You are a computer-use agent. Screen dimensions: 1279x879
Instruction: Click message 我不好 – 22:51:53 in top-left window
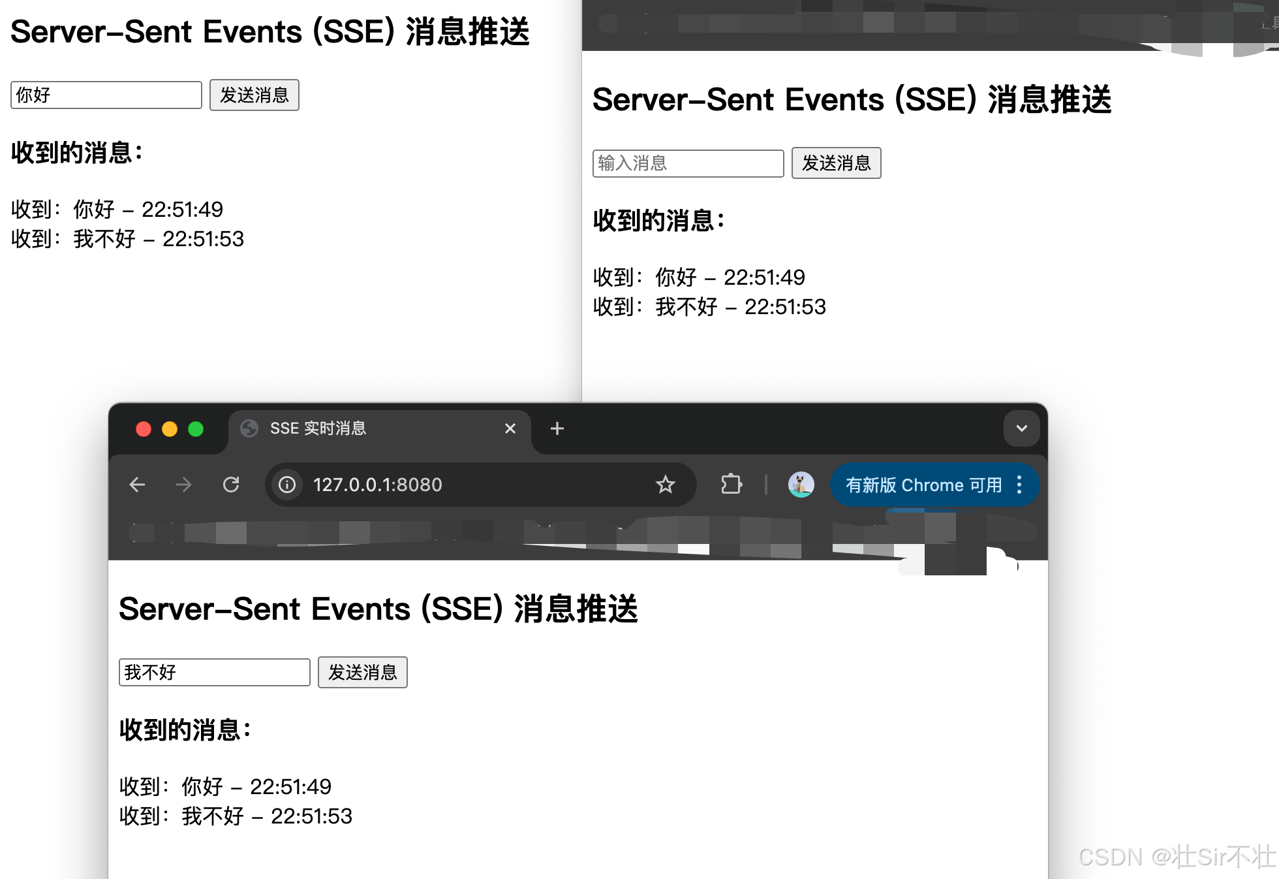click(x=127, y=239)
